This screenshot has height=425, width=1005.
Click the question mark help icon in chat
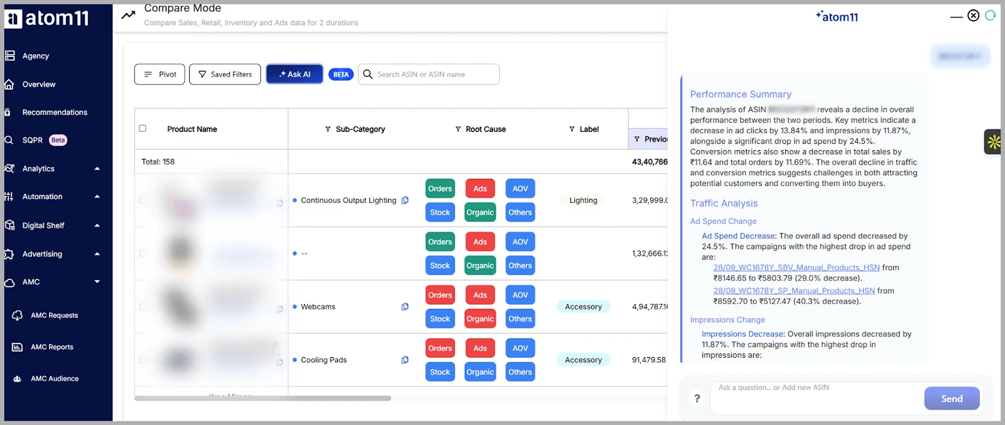[697, 398]
